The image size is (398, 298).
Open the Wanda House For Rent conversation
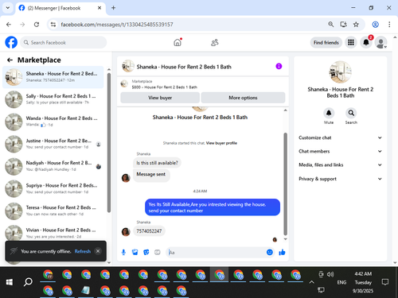[x=53, y=122]
